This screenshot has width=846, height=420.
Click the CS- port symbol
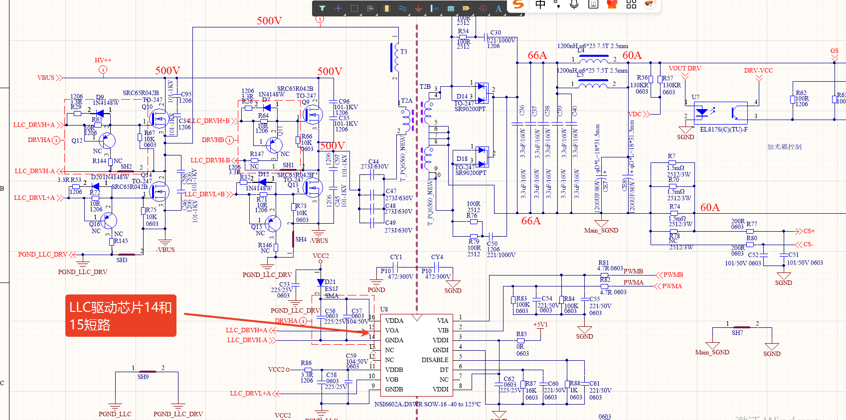[804, 244]
